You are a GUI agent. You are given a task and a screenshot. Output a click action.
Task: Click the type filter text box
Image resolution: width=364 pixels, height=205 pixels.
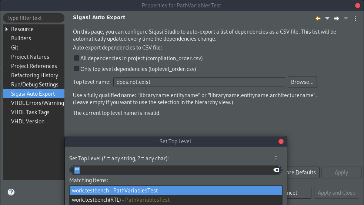click(x=34, y=18)
